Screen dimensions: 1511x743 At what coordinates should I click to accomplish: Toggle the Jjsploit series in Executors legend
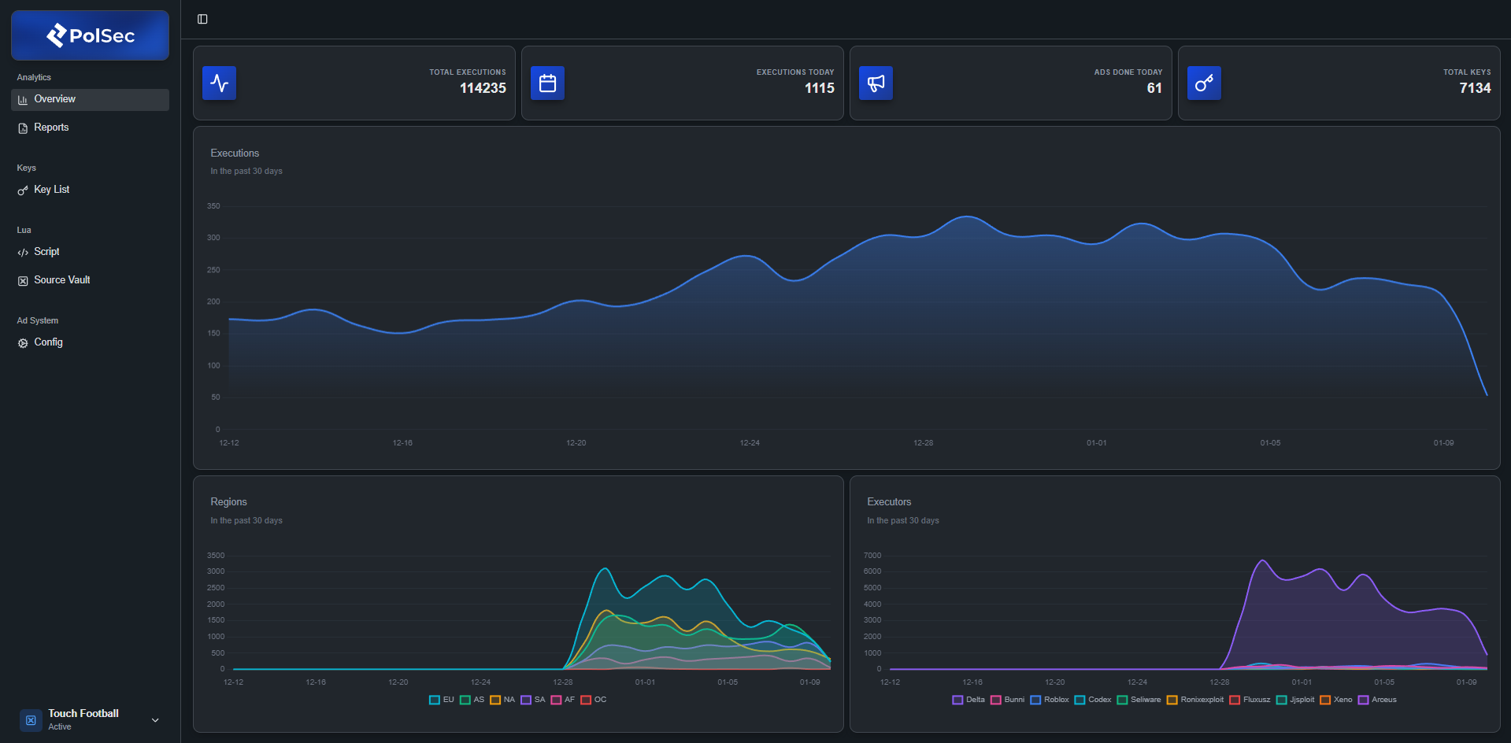(x=1295, y=700)
